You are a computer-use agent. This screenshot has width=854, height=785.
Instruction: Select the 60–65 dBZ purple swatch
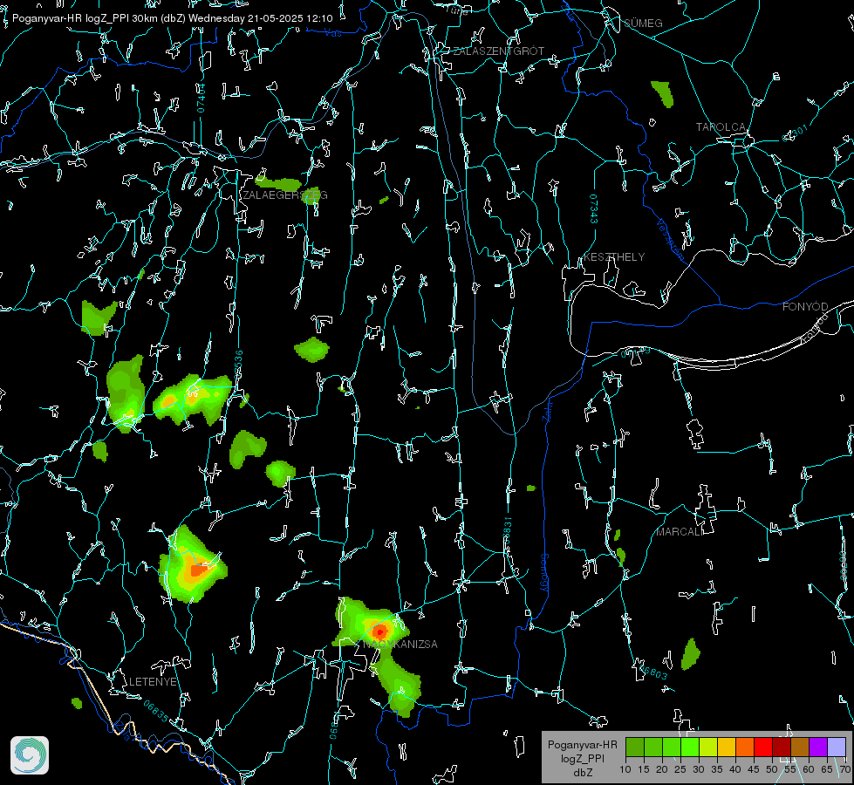click(818, 747)
